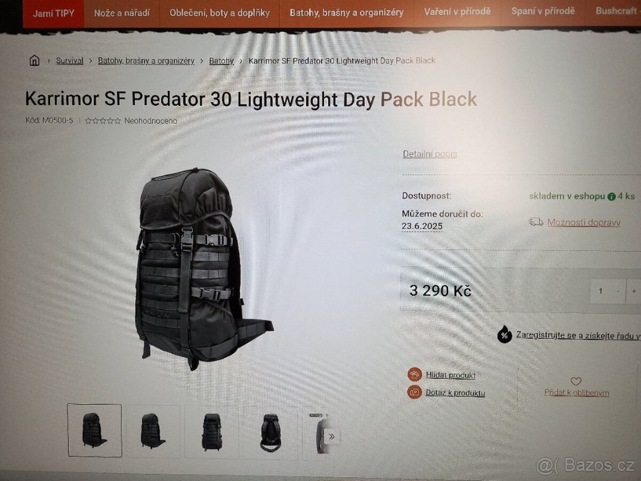This screenshot has height=481, width=641.
Task: Open Jarní TIPY menu tab
Action: [54, 14]
